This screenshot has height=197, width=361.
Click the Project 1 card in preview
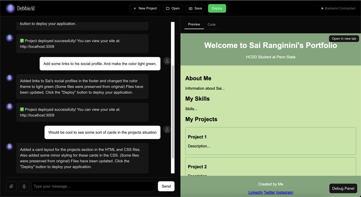click(x=271, y=141)
